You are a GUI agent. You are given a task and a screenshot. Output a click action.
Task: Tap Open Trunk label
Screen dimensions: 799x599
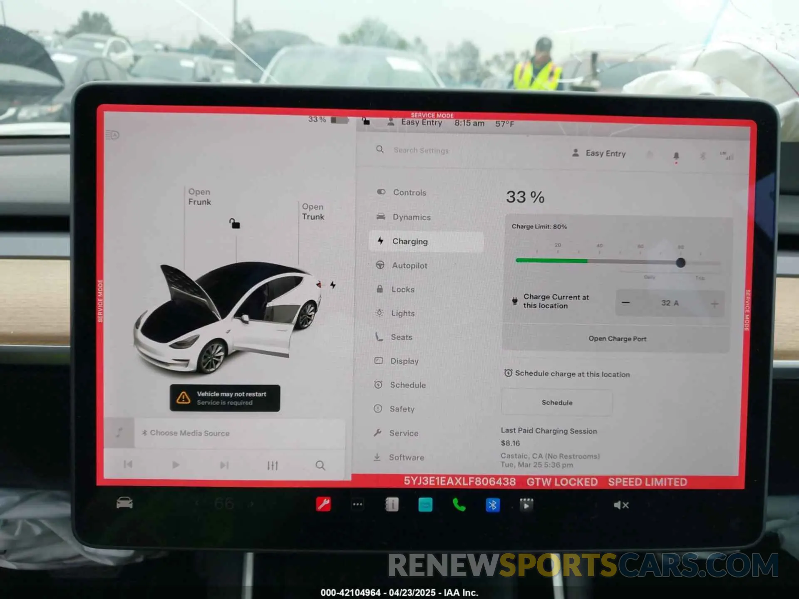pyautogui.click(x=313, y=212)
